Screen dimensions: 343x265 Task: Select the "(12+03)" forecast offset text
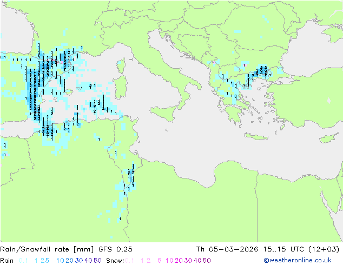tap(324, 249)
